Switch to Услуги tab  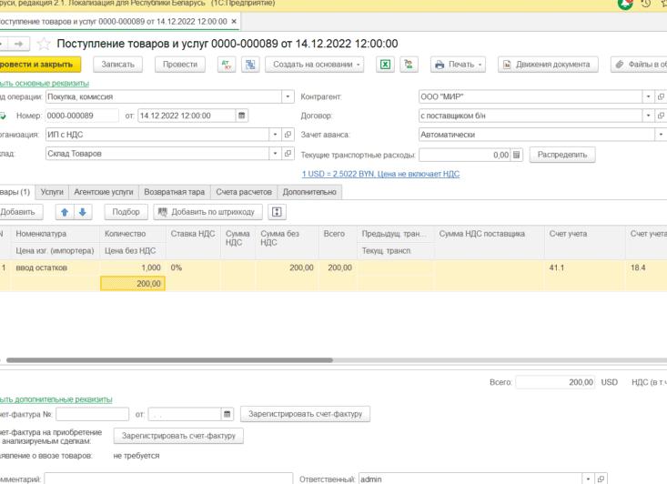coord(52,192)
